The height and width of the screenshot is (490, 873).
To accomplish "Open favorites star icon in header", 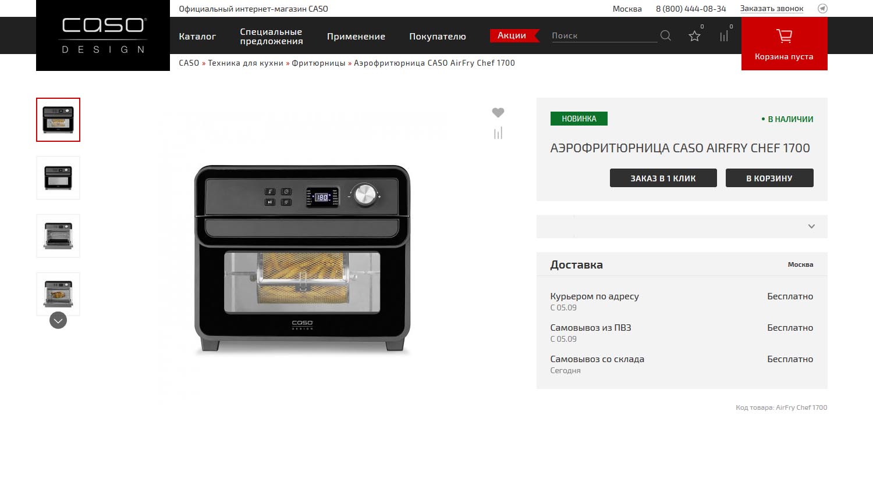I will pyautogui.click(x=694, y=36).
